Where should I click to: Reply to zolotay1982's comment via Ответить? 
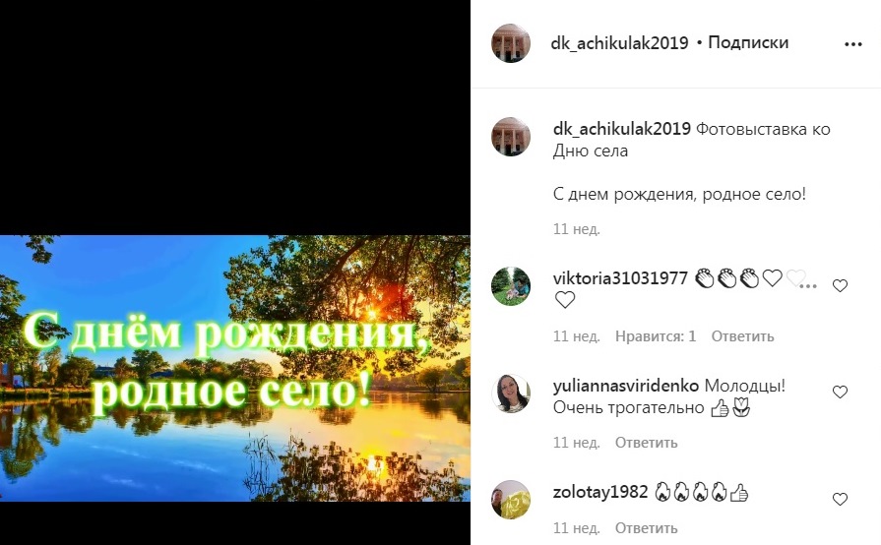click(x=646, y=528)
